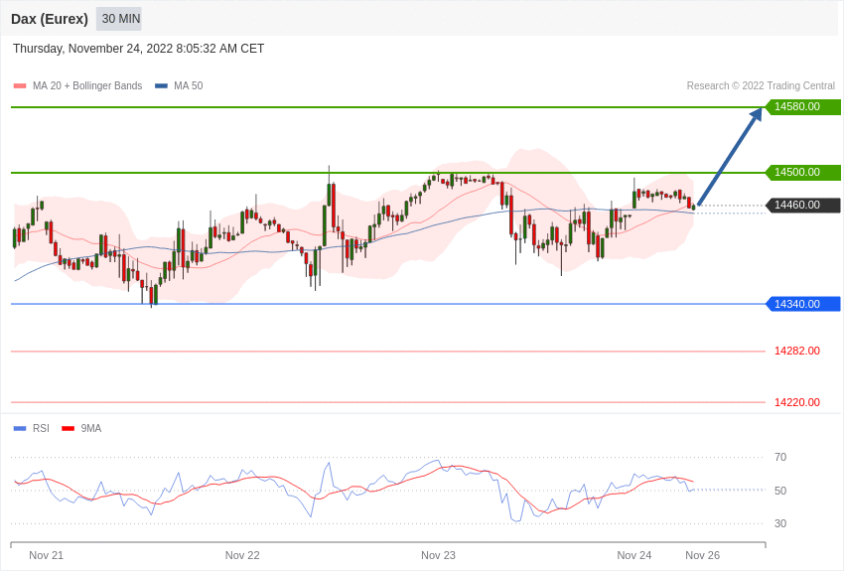Click the green 14580.00 resistance label
The width and height of the screenshot is (844, 572).
click(x=802, y=107)
